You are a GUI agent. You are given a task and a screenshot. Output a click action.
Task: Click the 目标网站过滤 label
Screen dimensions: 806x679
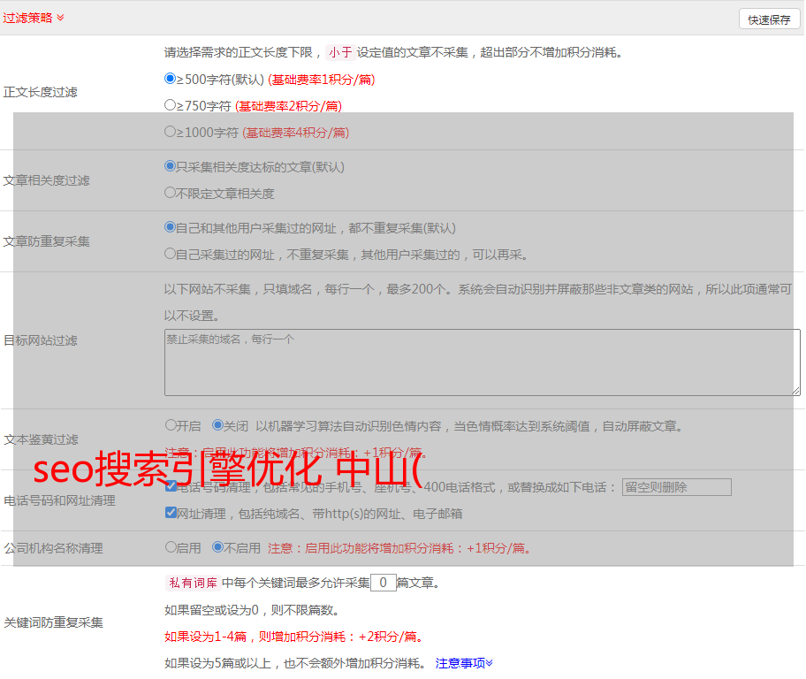(40, 340)
